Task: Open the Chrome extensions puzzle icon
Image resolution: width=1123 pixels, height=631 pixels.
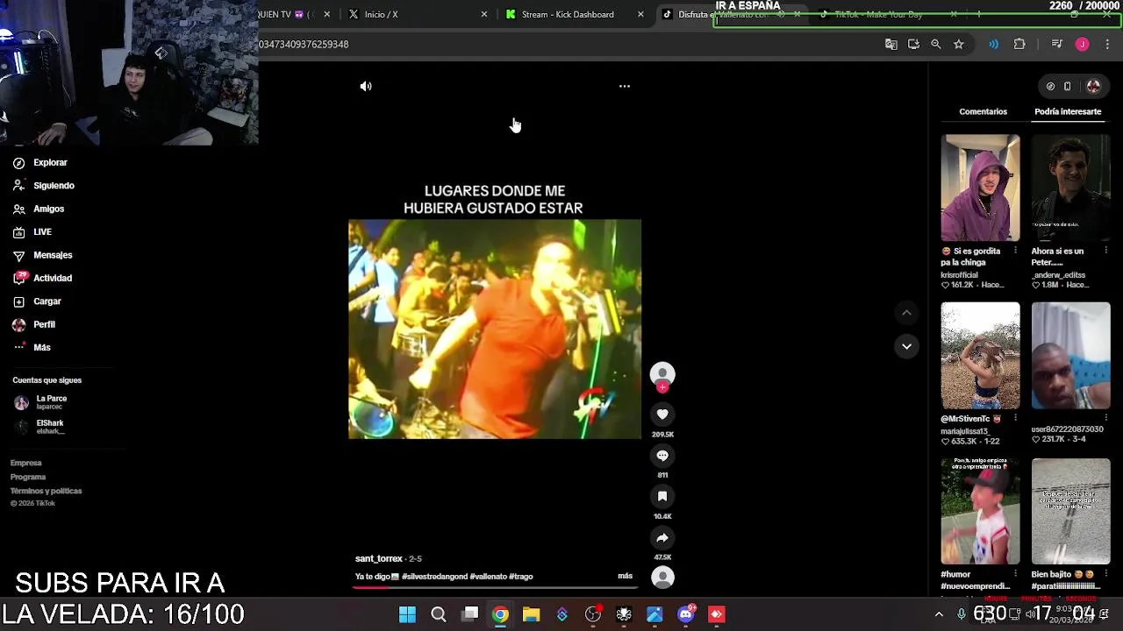Action: (1019, 44)
